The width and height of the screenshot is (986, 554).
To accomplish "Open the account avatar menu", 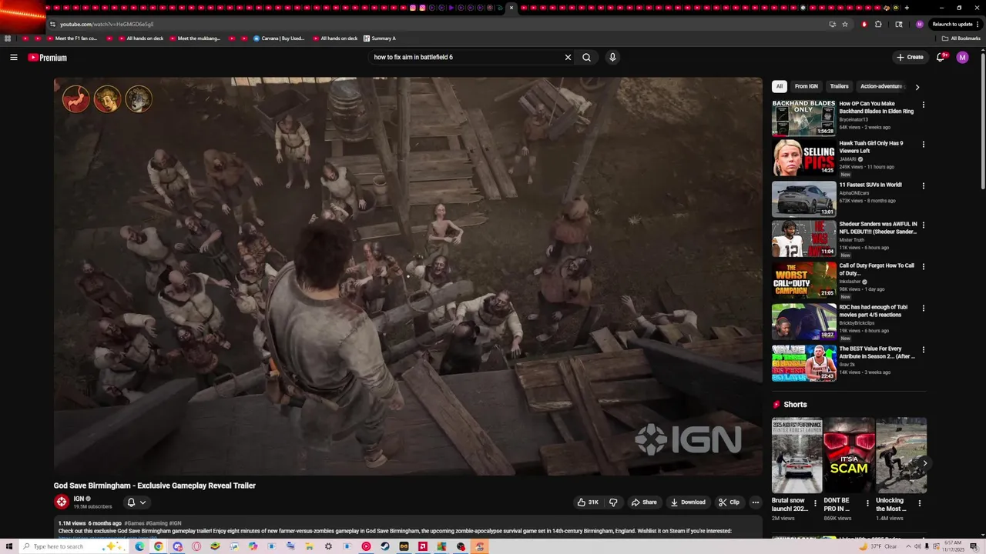I will coord(962,57).
